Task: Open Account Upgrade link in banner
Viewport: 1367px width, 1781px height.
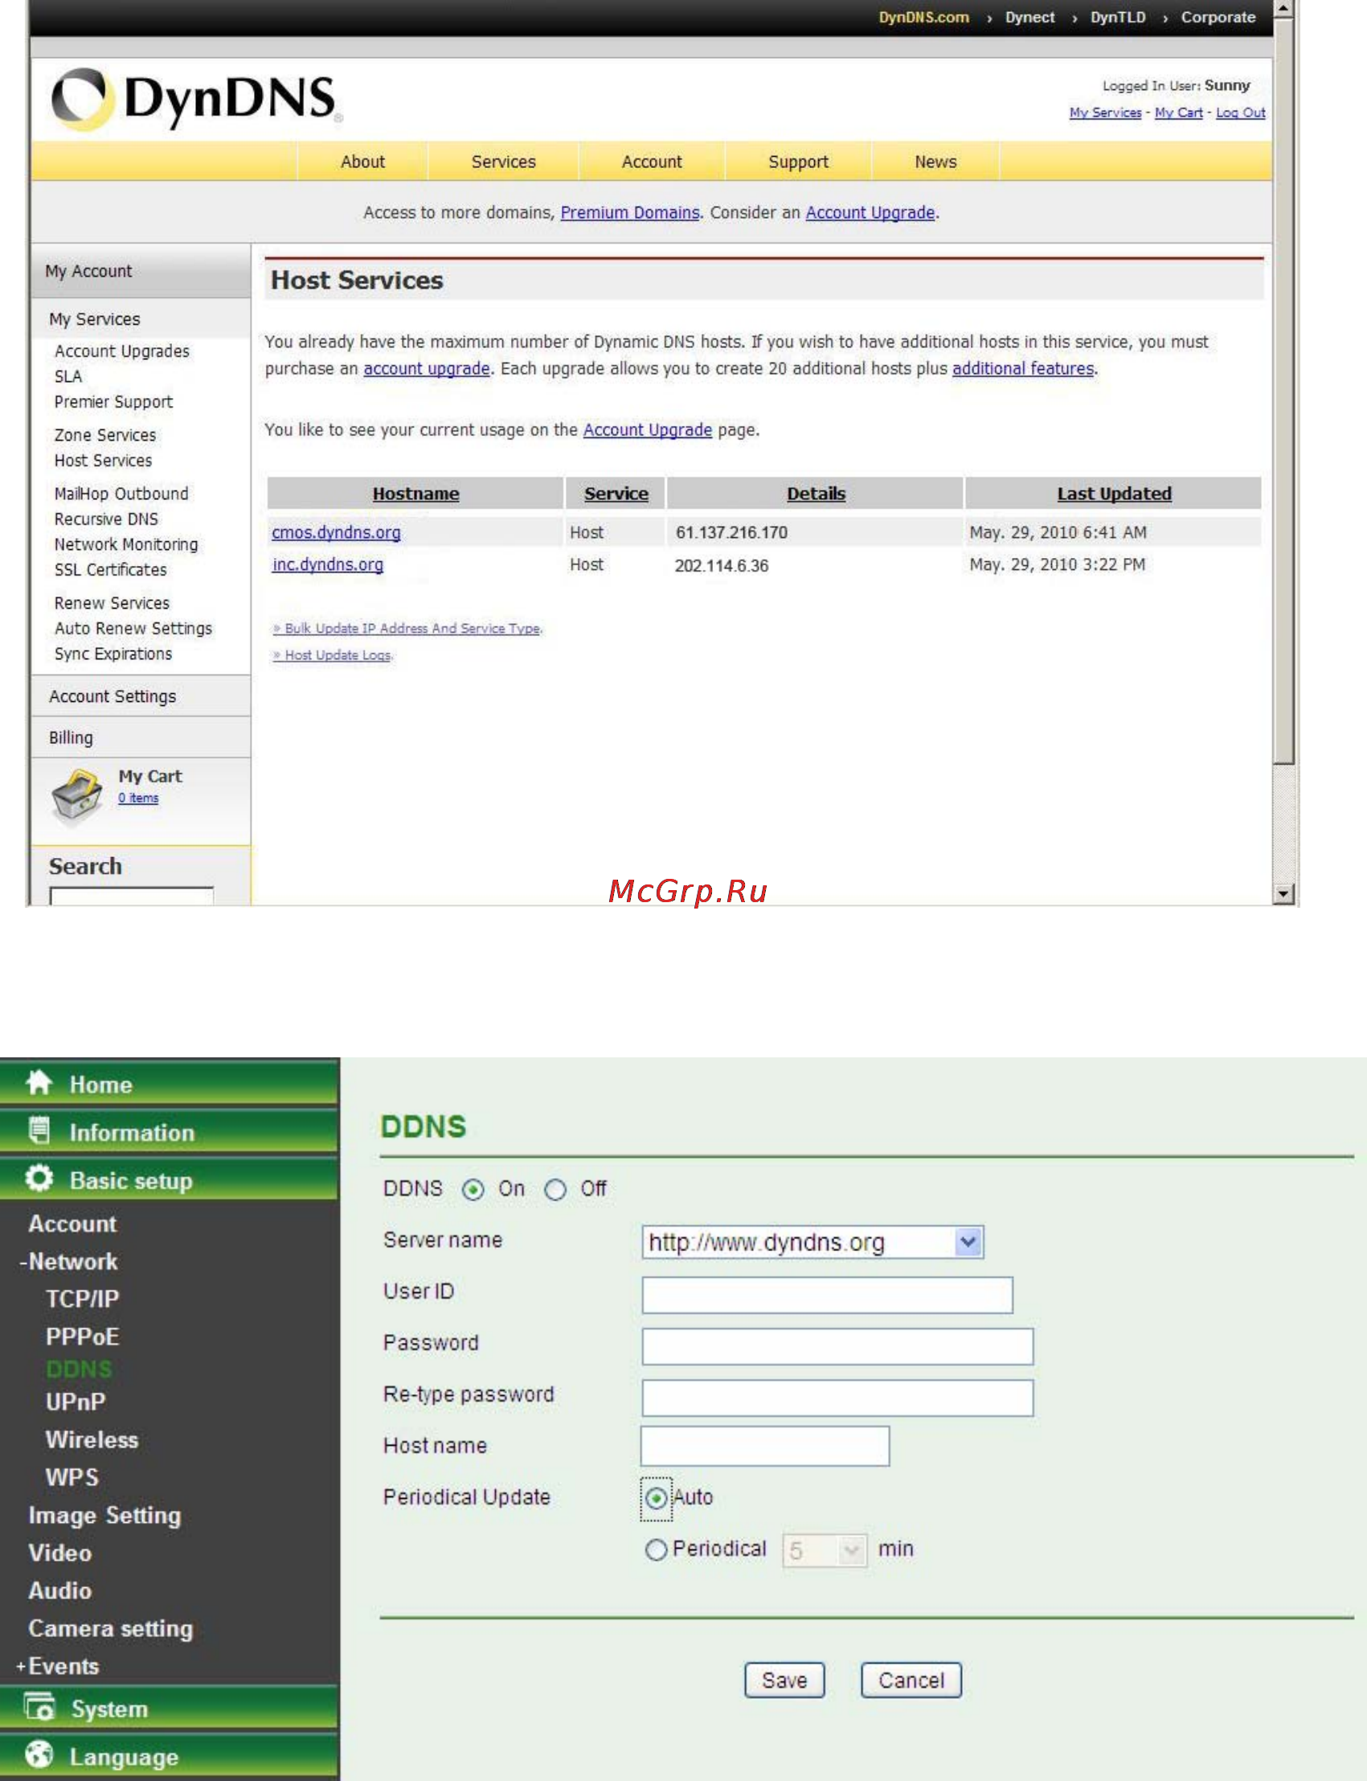Action: point(870,212)
